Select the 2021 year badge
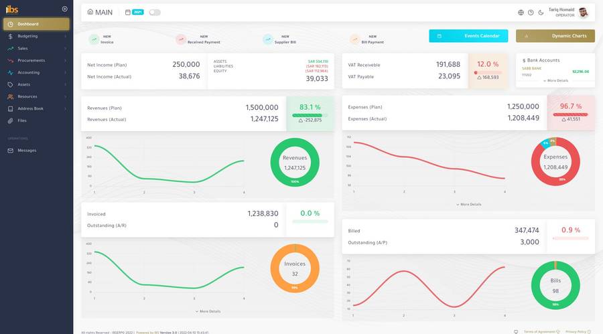This screenshot has width=603, height=334. coord(137,12)
